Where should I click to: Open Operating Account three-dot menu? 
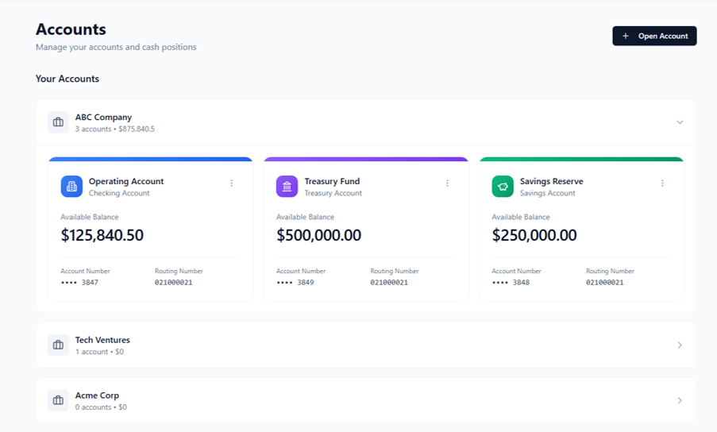click(231, 183)
